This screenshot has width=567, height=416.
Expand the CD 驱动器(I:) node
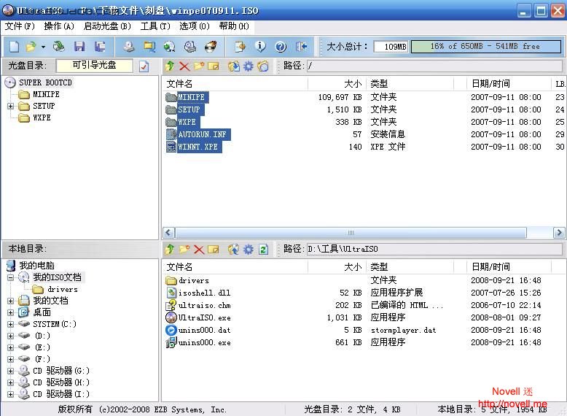(10, 394)
